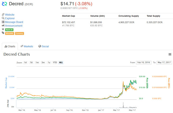Open the chart hamburger menu icon
Image resolution: width=173 pixels, height=113 pixels.
point(170,54)
